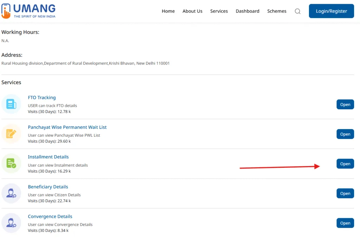Go to the Home menu item
The height and width of the screenshot is (246, 360).
(168, 11)
